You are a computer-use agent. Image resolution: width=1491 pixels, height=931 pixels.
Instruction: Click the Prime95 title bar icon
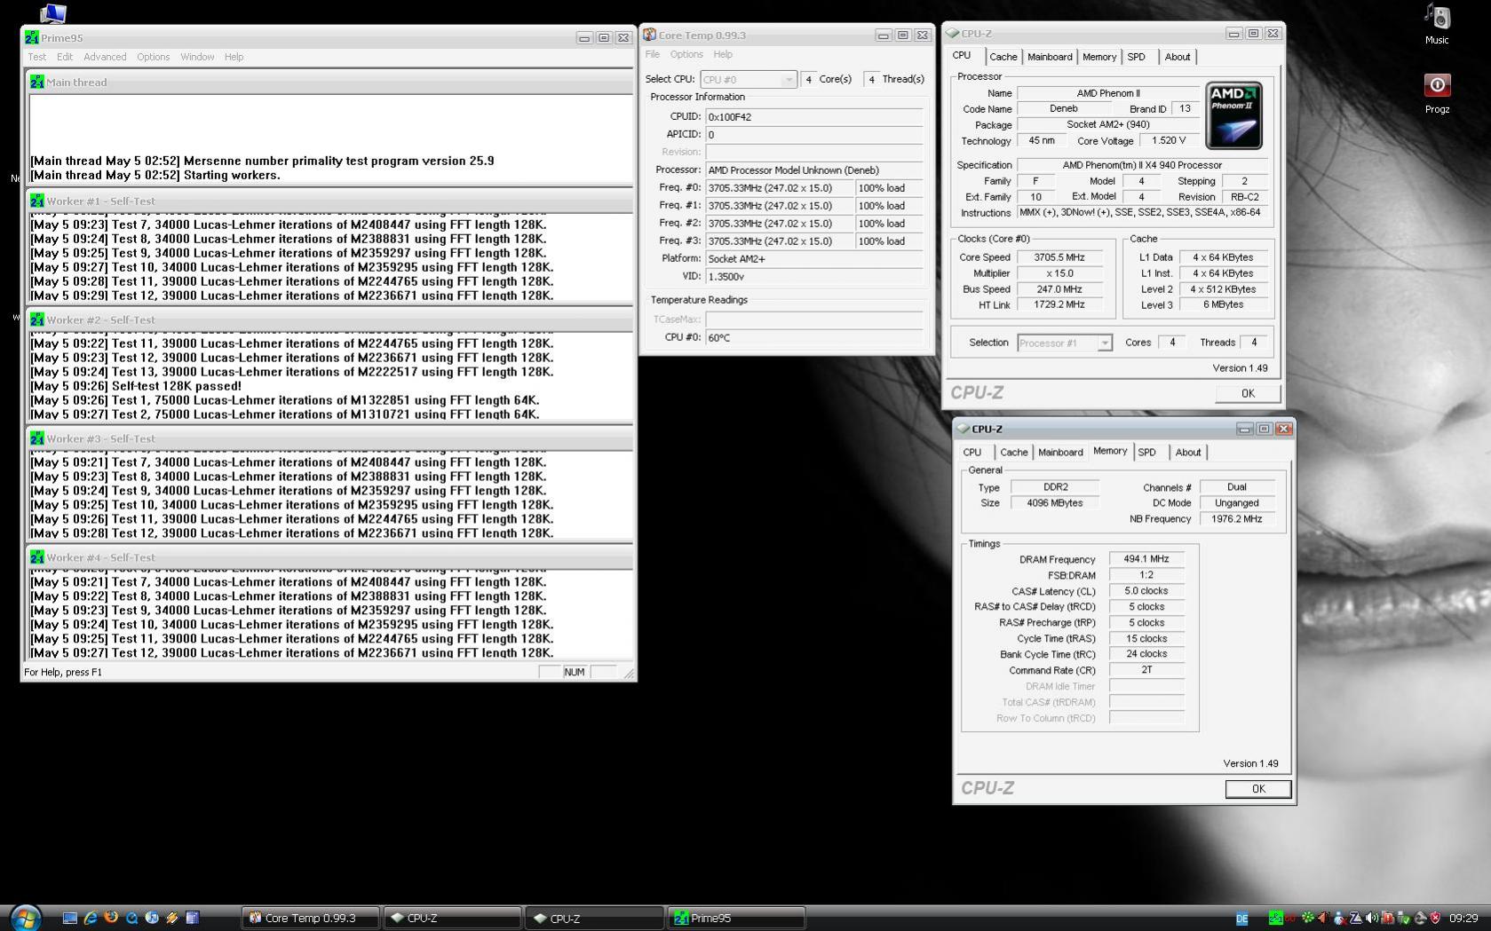[x=32, y=37]
